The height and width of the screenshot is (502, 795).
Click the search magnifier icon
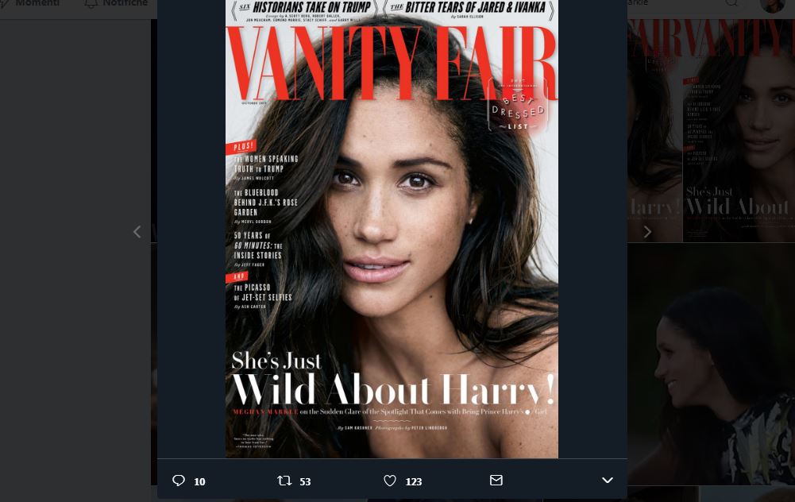731,4
